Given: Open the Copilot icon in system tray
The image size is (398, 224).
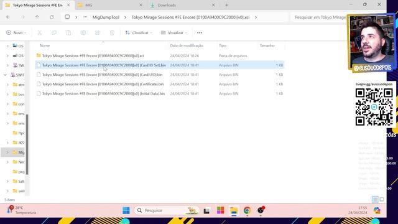Looking at the screenshot, I should click(x=377, y=210).
